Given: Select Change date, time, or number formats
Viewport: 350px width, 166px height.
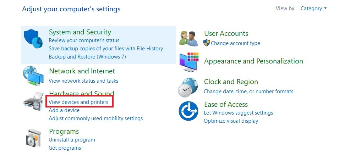Looking at the screenshot, I should [x=248, y=92].
